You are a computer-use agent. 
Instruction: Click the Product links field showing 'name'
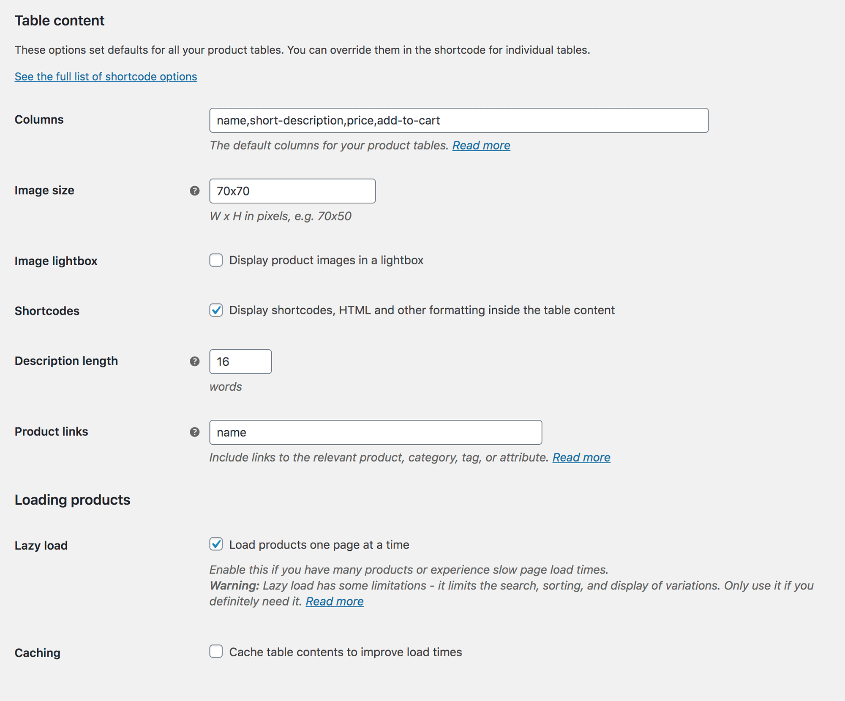(375, 432)
